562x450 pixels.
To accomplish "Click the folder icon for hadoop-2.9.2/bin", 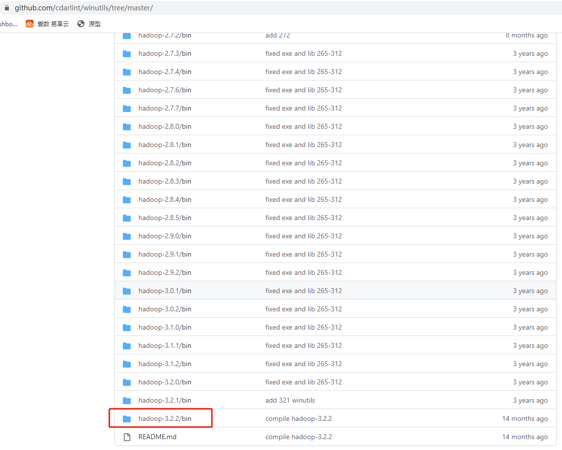I will (x=127, y=273).
